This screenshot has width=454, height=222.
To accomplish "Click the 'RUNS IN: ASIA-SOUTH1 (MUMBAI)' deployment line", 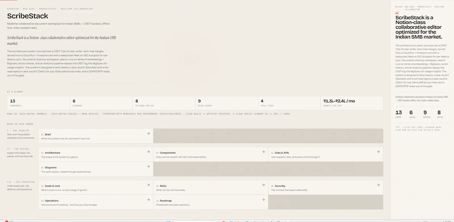I will click(x=148, y=114).
